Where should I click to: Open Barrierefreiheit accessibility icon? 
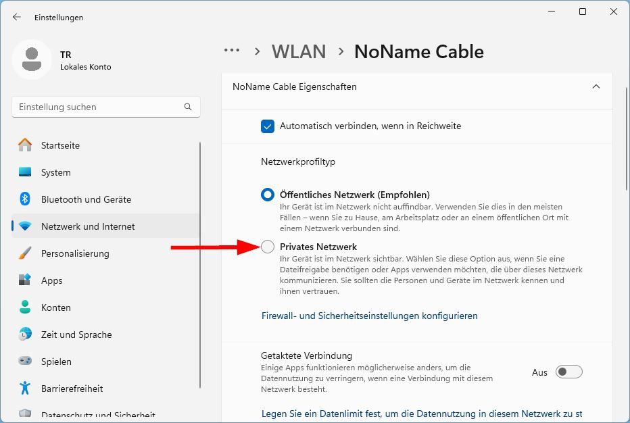click(x=25, y=389)
